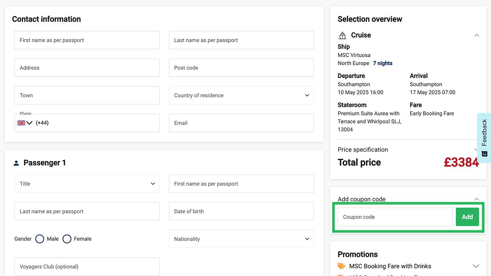Collapse the Add coupon code section

coord(476,199)
